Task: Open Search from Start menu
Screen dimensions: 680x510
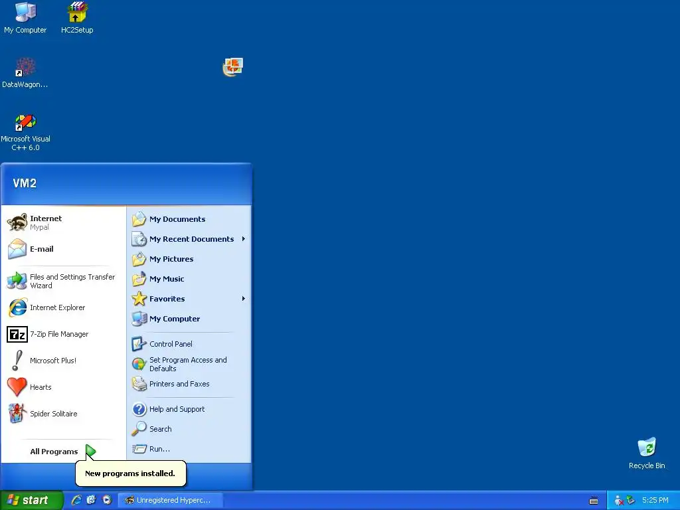Action: click(x=189, y=429)
